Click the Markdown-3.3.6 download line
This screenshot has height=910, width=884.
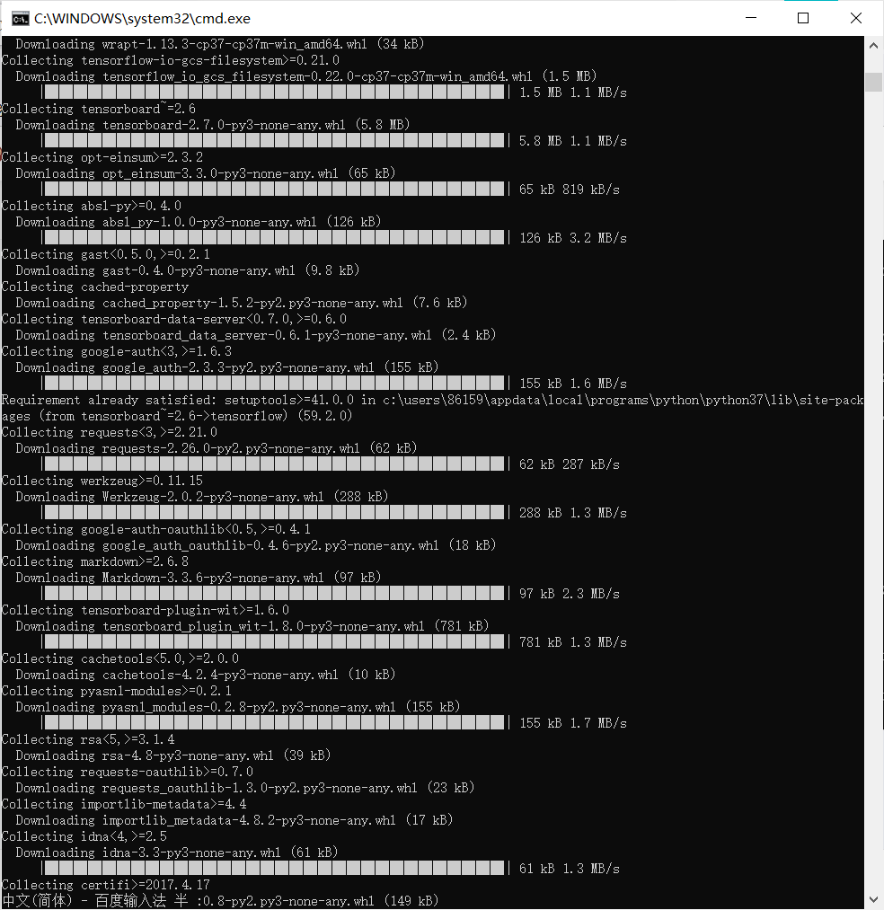coord(199,578)
